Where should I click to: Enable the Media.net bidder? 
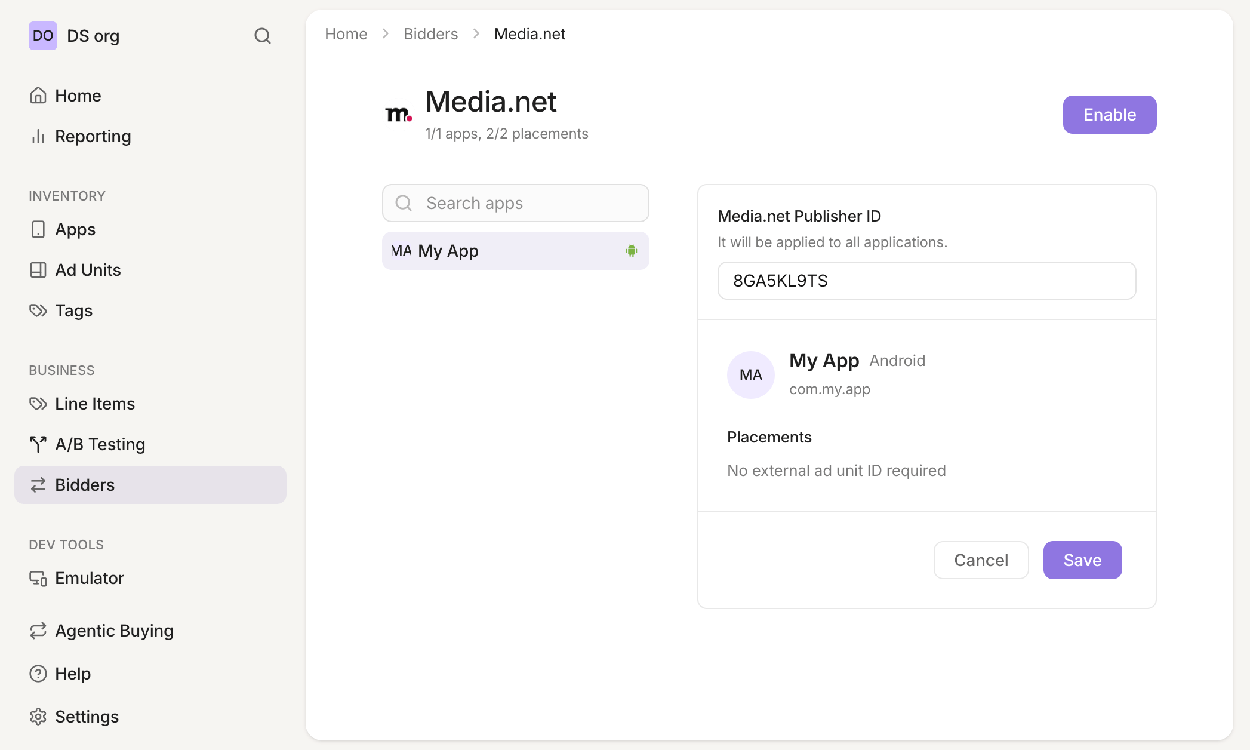pos(1110,115)
